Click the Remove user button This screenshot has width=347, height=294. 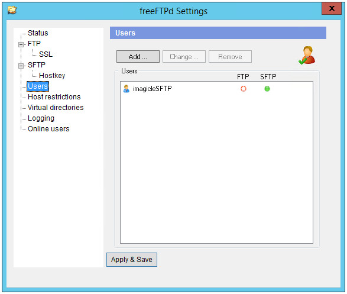(x=230, y=57)
